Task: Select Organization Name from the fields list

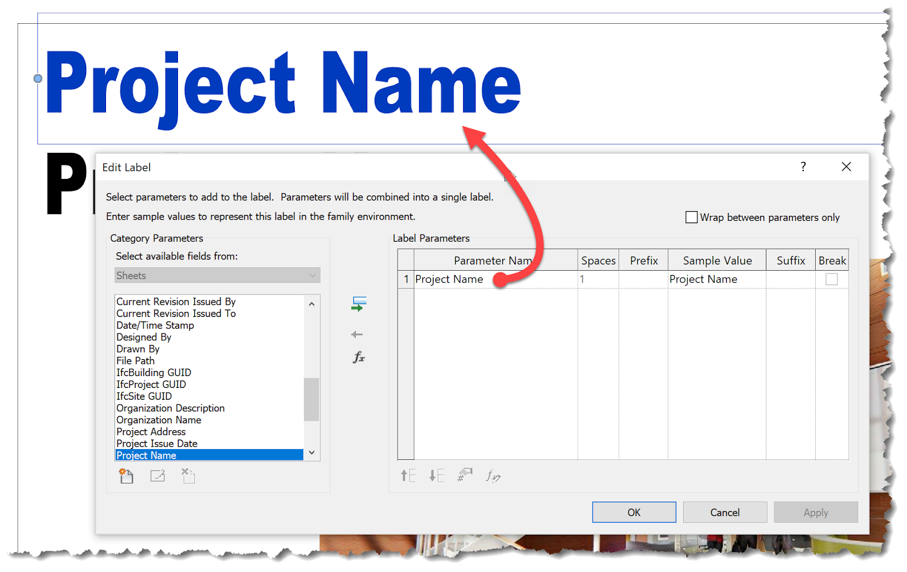Action: pyautogui.click(x=158, y=420)
